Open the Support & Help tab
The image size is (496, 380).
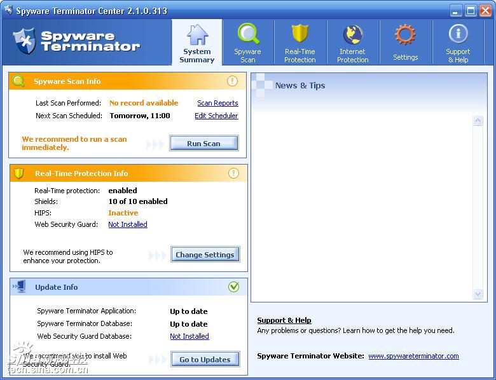point(458,43)
